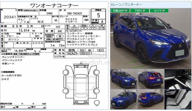Click the note オレンジキャリパー

tap(13, 57)
